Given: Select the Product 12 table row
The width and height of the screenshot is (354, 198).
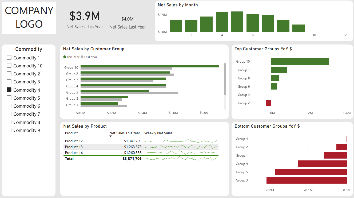Looking at the screenshot, I should pos(141,141).
